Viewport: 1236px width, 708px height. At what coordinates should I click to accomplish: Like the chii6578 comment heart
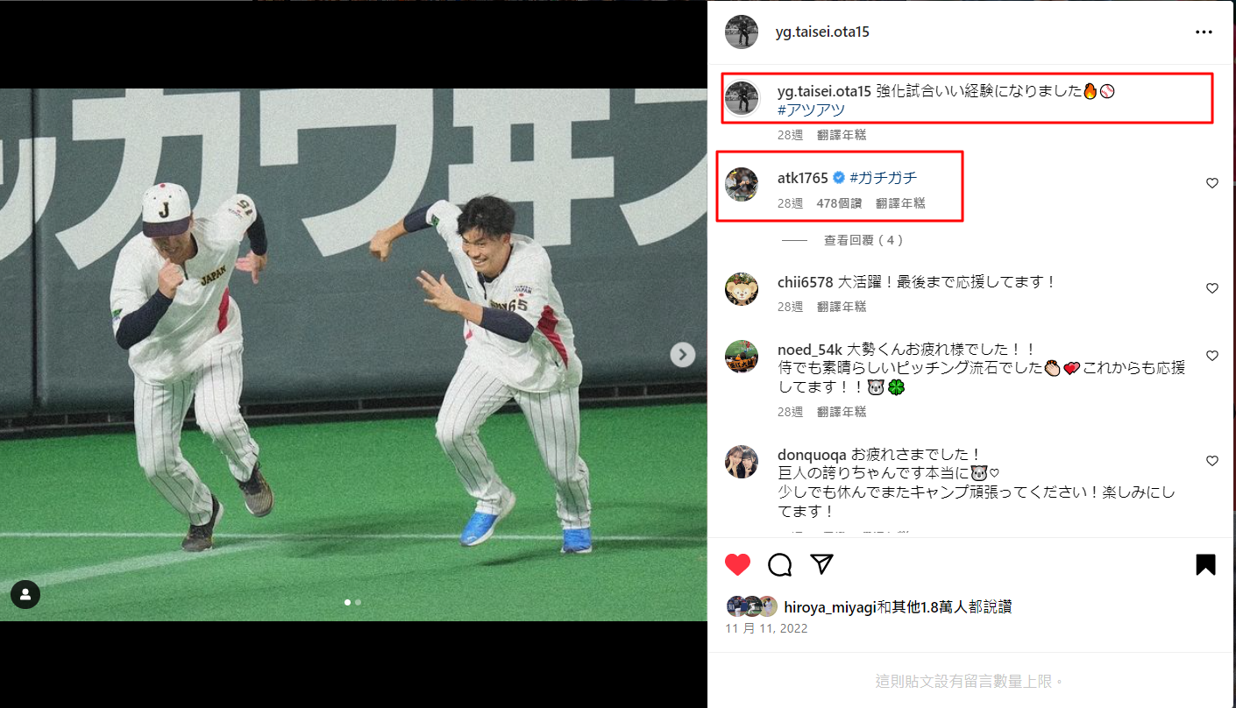point(1212,288)
